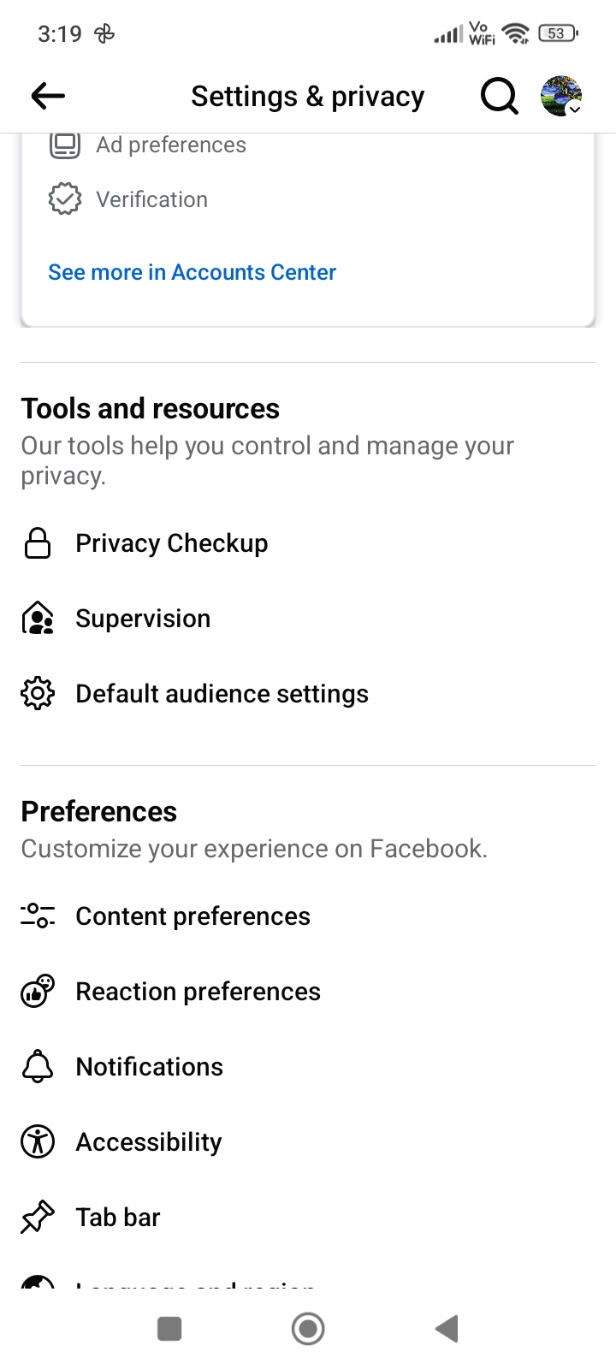
Task: Tap the Tab bar pin icon
Action: pyautogui.click(x=38, y=1218)
